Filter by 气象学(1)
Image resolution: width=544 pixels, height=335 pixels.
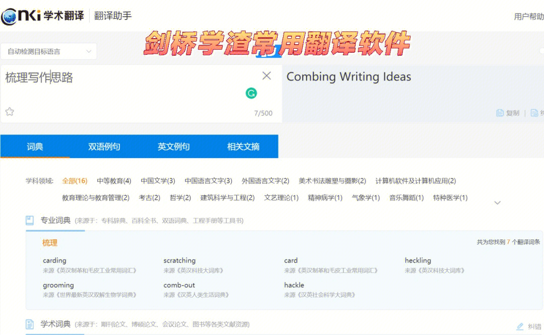pos(366,198)
